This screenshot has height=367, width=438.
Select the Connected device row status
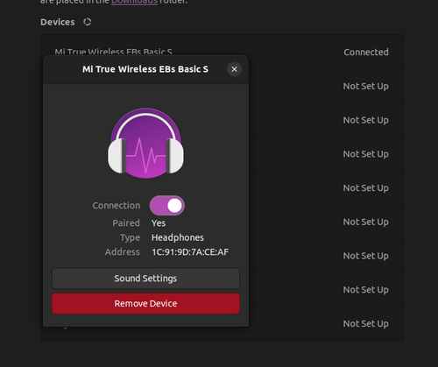366,53
